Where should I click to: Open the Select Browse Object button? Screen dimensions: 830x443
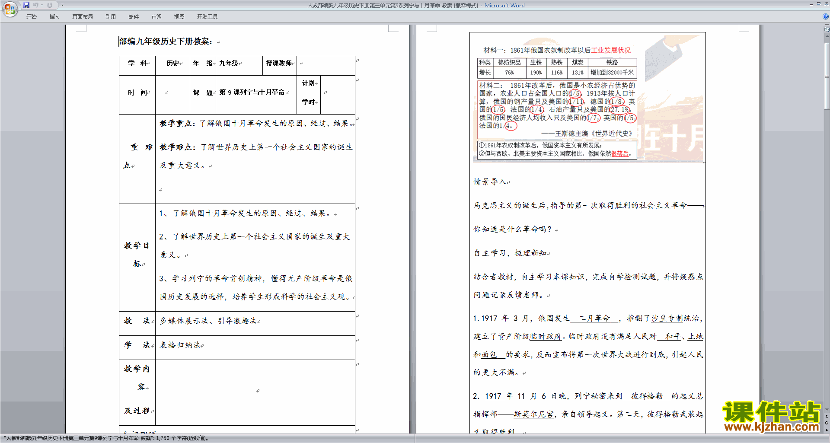point(827,423)
